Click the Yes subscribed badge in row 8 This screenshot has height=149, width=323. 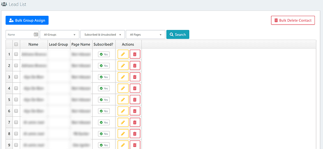point(104,134)
